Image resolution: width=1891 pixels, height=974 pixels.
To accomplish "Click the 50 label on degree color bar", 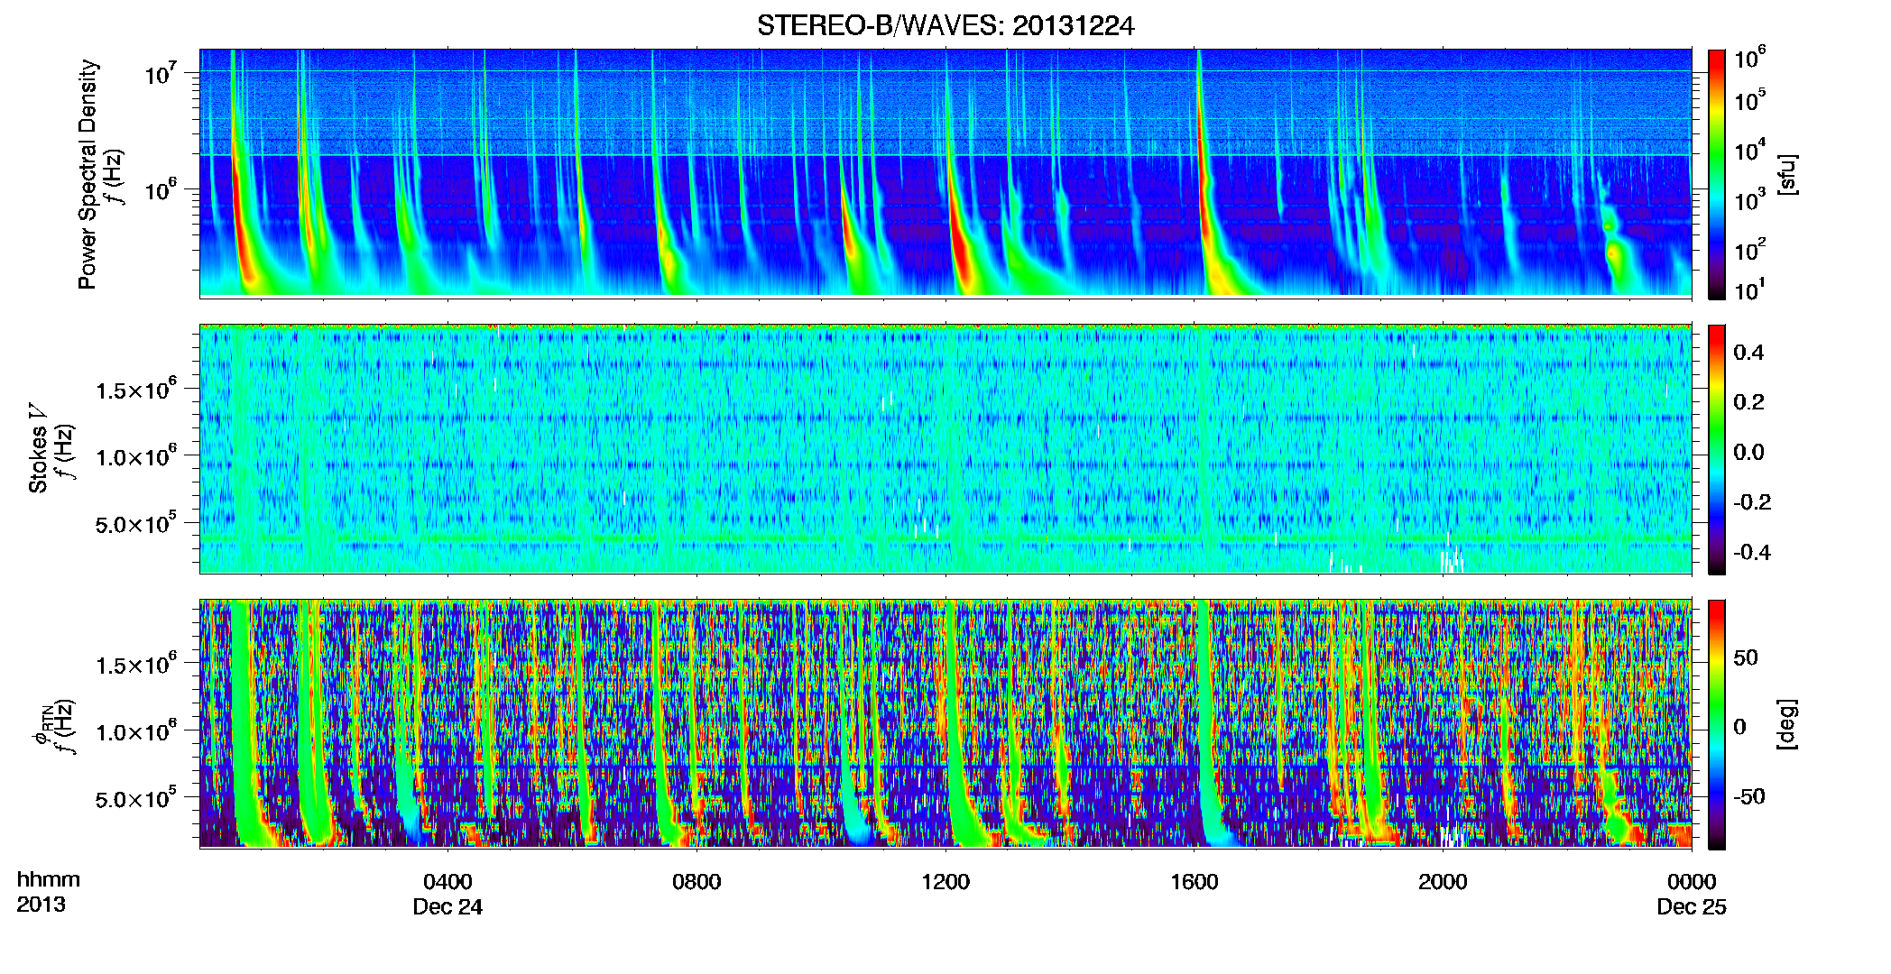I will [x=1745, y=657].
